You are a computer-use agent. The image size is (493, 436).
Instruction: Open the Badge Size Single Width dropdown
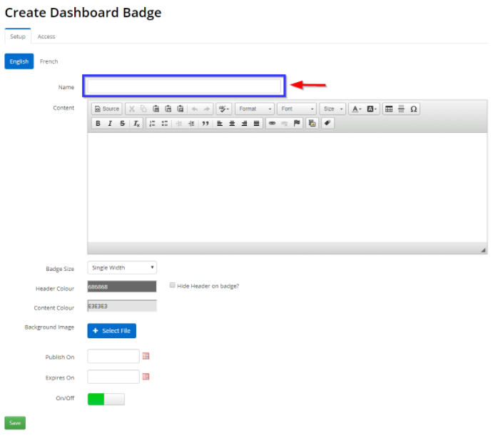pos(122,267)
